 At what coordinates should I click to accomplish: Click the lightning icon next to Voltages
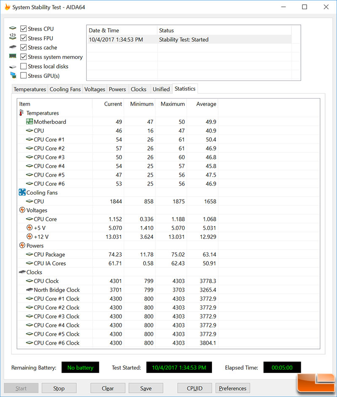(x=22, y=210)
